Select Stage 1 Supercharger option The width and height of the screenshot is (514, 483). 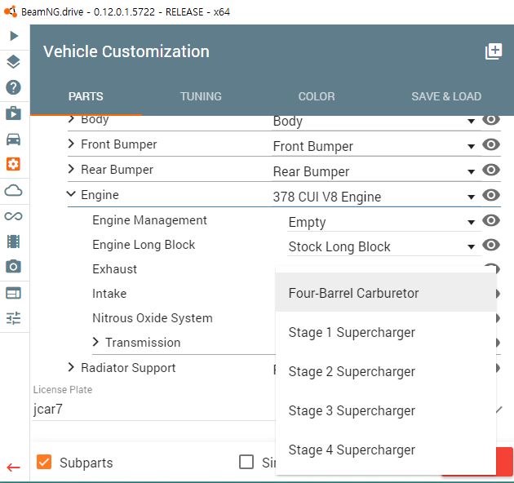coord(386,332)
